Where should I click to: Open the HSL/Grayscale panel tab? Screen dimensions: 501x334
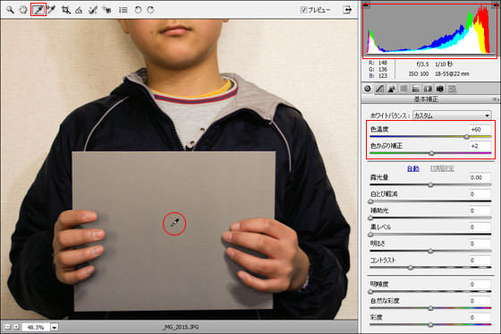(403, 89)
